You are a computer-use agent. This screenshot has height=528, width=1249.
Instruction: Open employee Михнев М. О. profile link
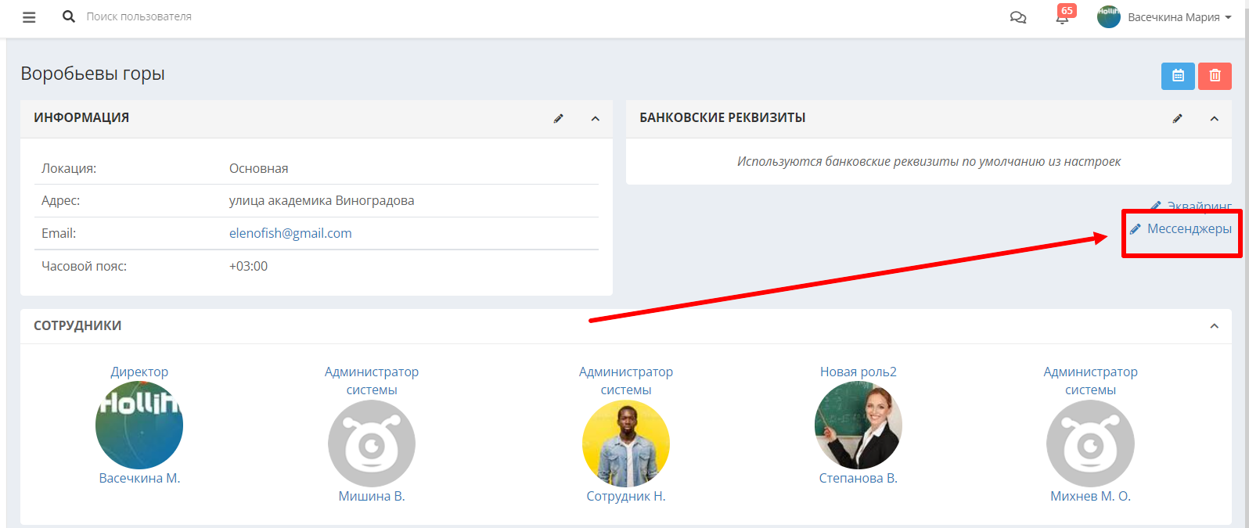click(x=1090, y=496)
